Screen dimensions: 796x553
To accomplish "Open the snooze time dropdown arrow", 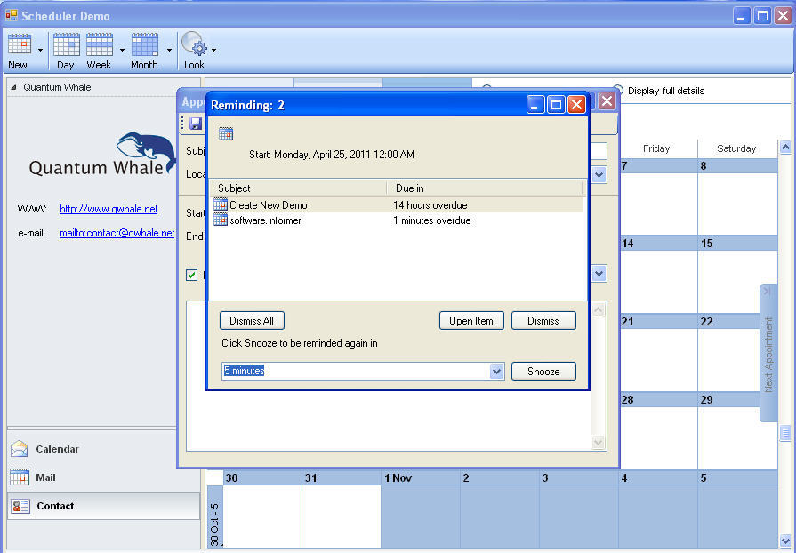I will pos(496,372).
